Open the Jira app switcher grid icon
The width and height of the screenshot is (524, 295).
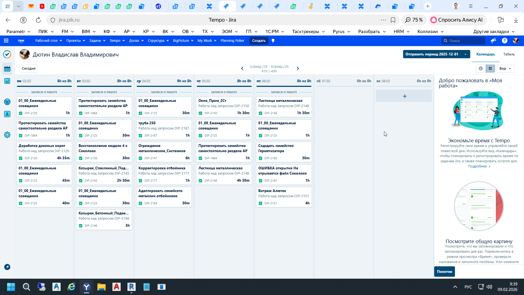tap(6, 41)
